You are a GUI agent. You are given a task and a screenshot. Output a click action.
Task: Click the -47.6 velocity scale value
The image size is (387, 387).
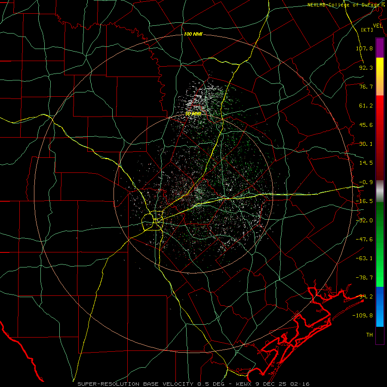pyautogui.click(x=364, y=240)
